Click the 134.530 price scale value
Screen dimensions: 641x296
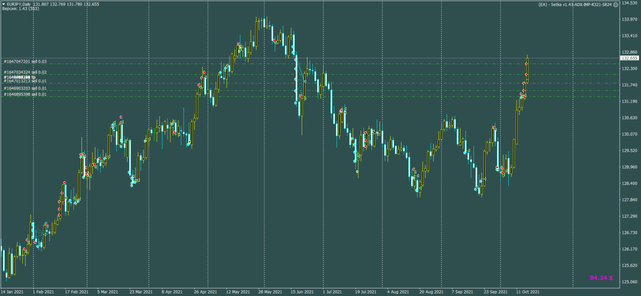click(x=629, y=3)
